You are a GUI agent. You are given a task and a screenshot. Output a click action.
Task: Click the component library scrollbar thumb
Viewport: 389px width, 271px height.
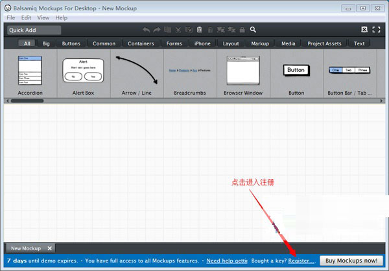[27, 100]
